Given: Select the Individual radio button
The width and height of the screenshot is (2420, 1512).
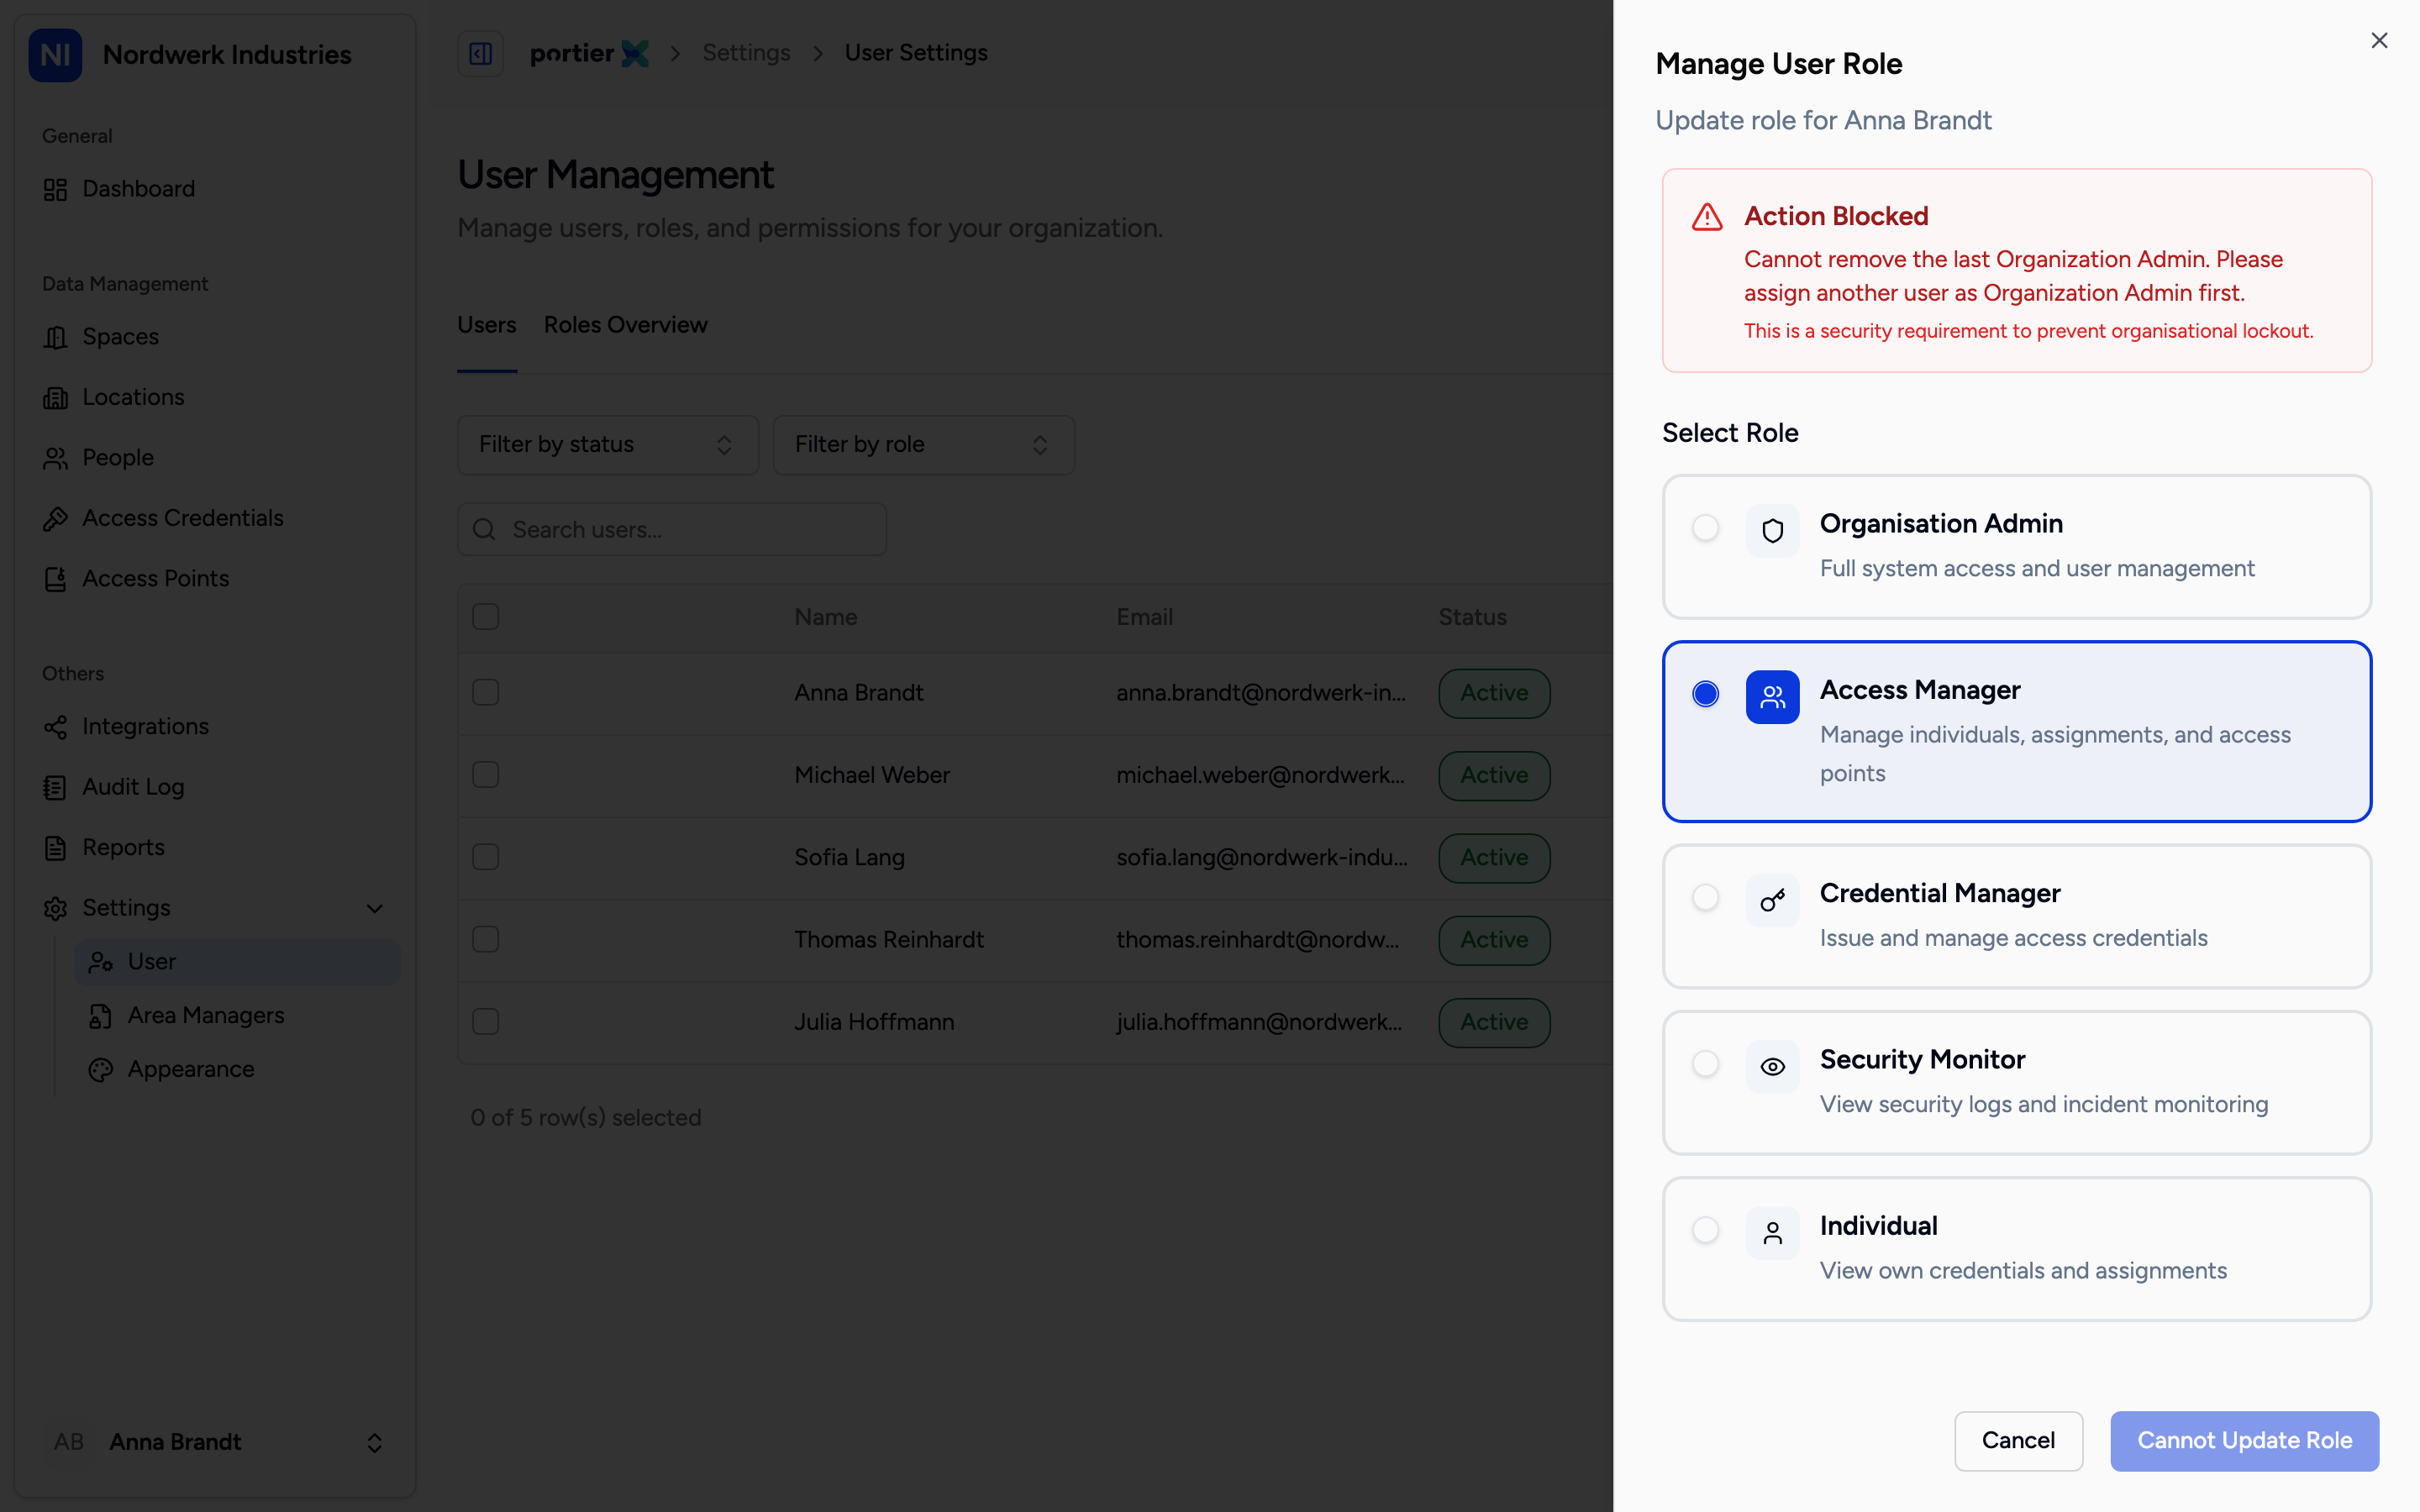Looking at the screenshot, I should (1705, 1229).
